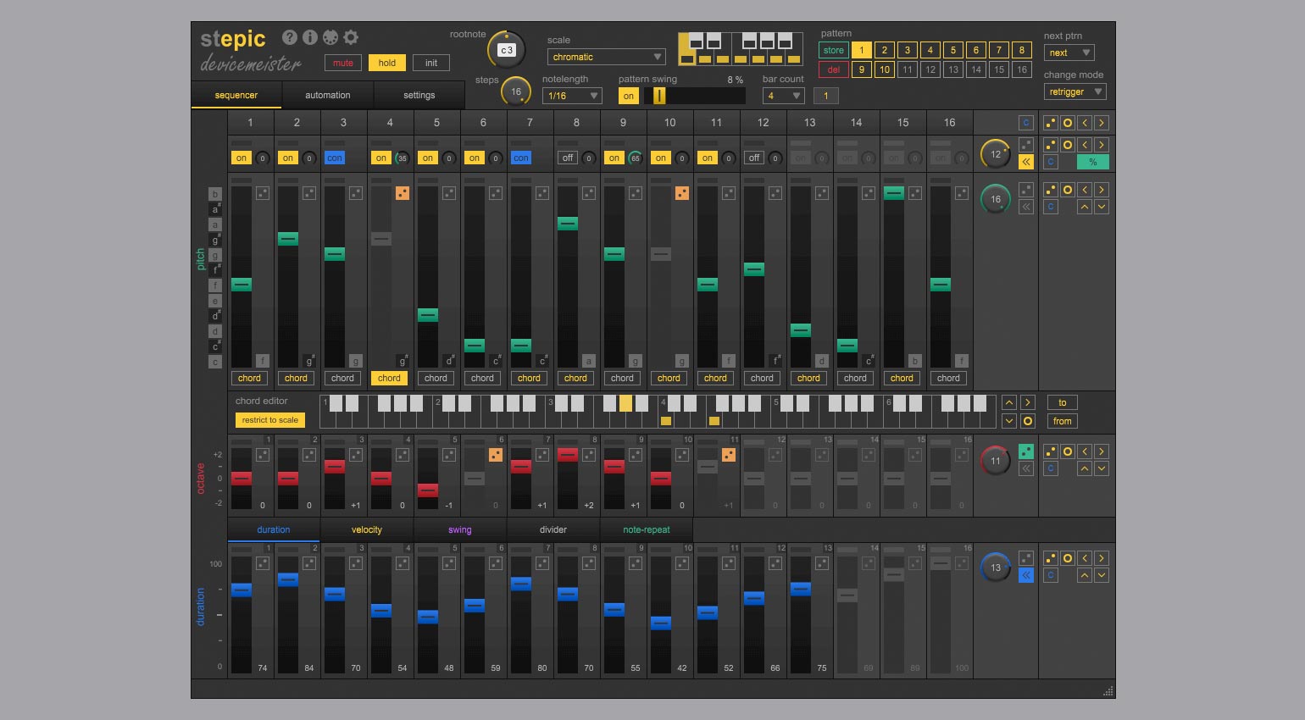Toggle step 8 off button
1305x720 pixels.
click(x=568, y=158)
